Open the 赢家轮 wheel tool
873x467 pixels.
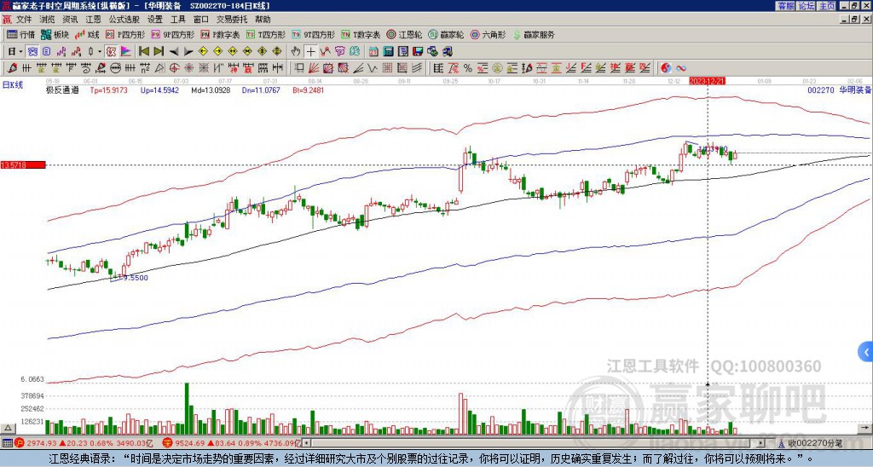[x=446, y=34]
